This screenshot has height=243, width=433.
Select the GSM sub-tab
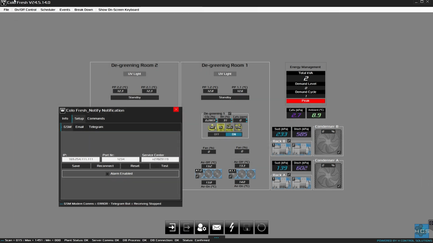point(67,127)
